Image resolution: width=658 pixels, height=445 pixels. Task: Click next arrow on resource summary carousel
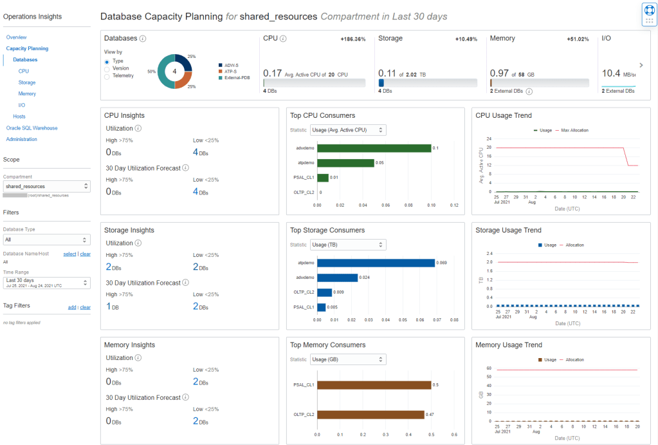641,65
